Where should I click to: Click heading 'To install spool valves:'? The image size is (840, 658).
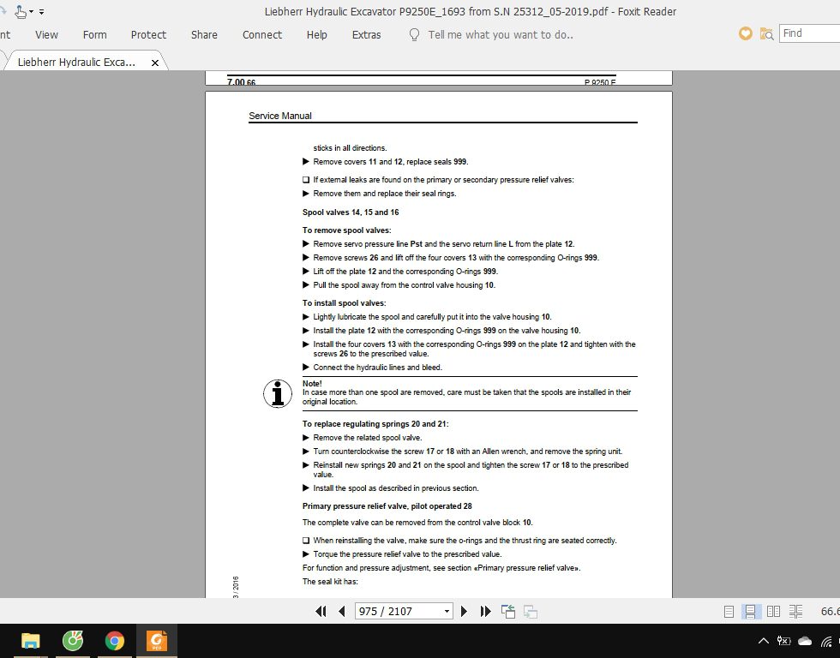point(344,303)
